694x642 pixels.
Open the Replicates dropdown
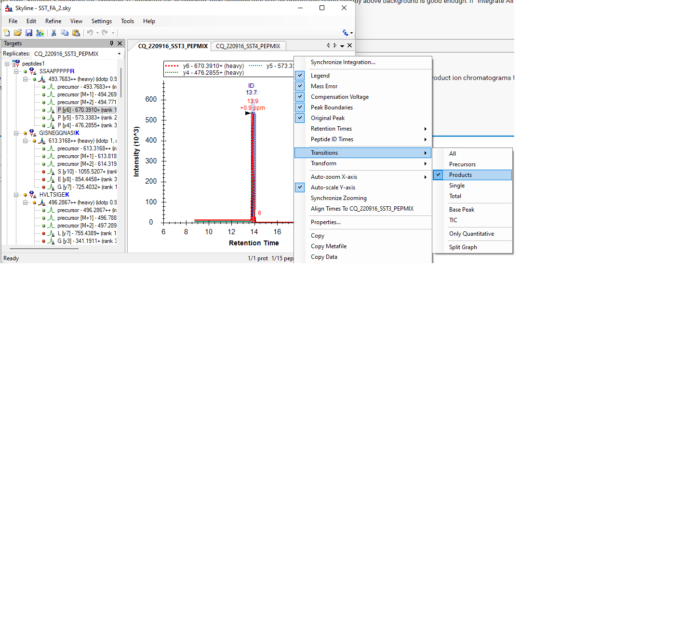click(119, 54)
